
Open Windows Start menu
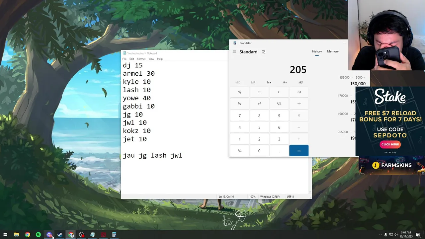(x=5, y=235)
